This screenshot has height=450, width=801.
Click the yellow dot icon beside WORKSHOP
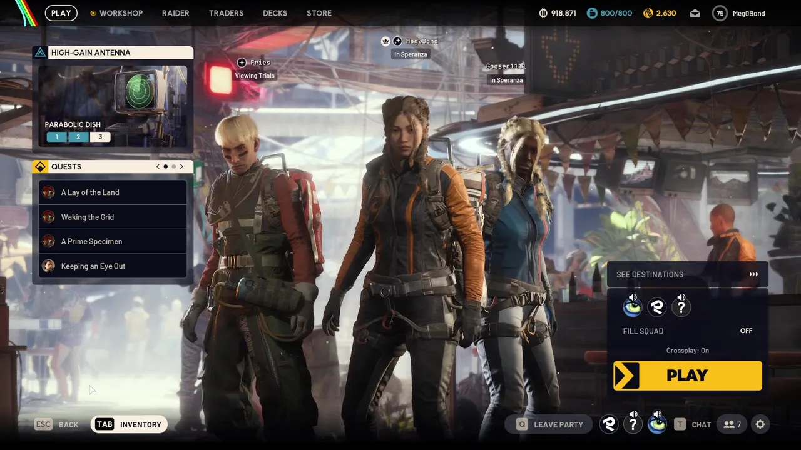pyautogui.click(x=93, y=13)
